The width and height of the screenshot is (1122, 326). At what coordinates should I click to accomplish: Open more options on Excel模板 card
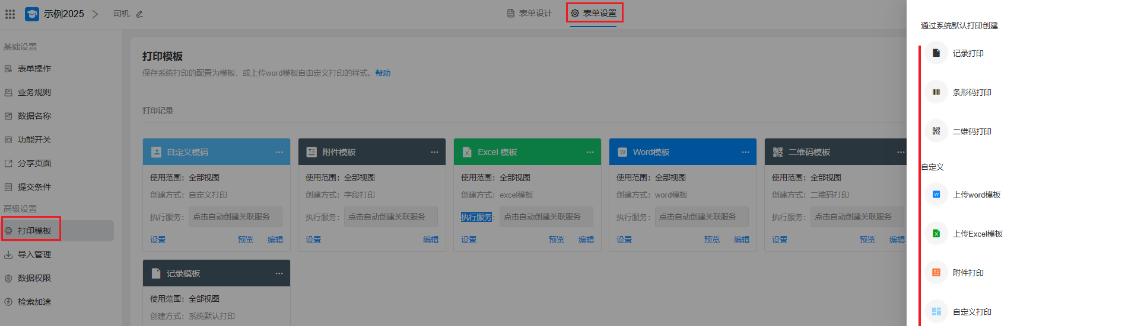[x=590, y=153]
